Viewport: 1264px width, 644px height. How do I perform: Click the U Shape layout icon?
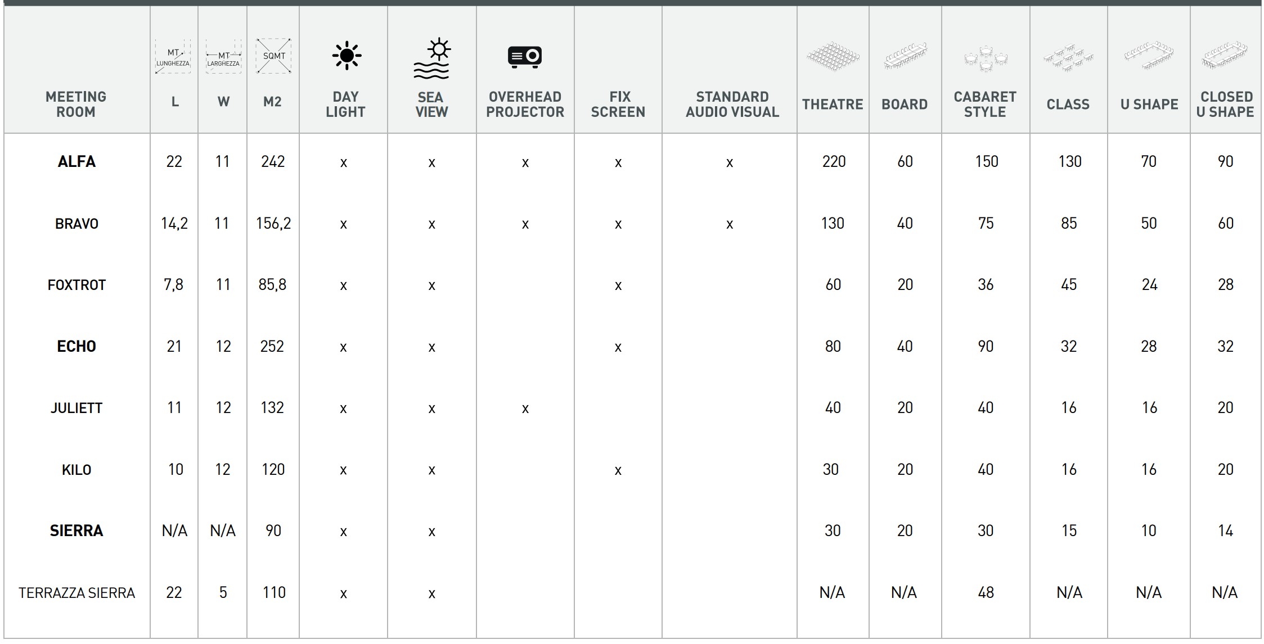1149,56
